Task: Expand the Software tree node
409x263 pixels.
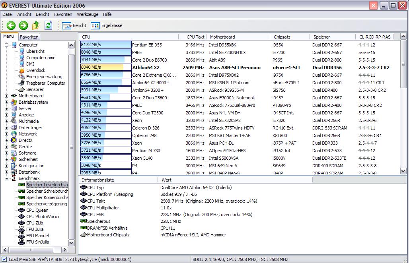Action: 6,153
